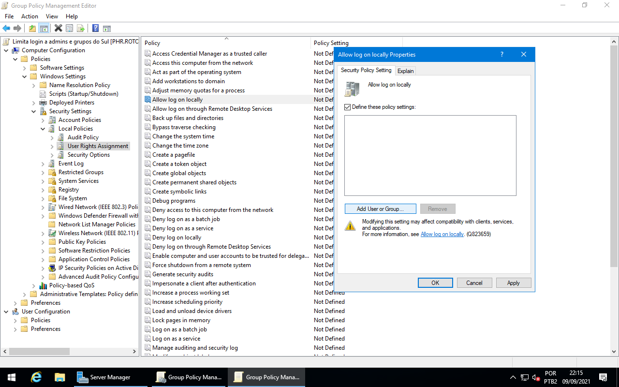
Task: Toggle the Show/Hide Console Tree toolbar icon
Action: 44,28
